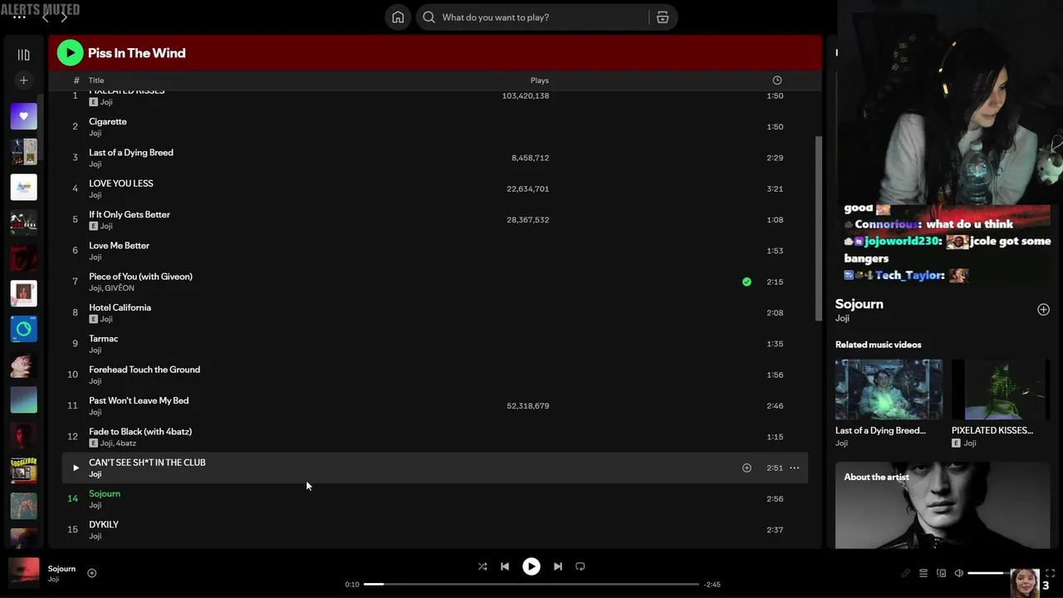Open Last of a Dying Breed music video
The height and width of the screenshot is (598, 1063).
tap(889, 390)
